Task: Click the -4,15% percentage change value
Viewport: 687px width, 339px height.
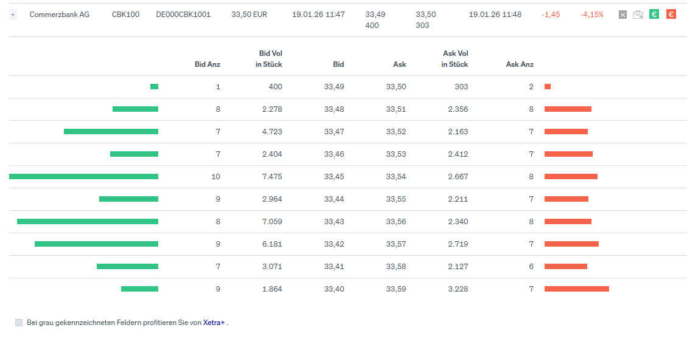Action: coord(591,14)
